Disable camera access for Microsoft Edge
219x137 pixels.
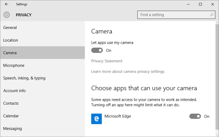(195, 116)
